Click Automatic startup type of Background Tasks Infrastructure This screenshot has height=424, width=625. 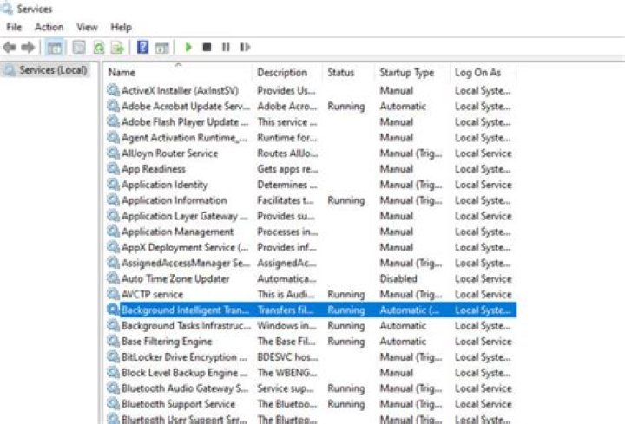point(403,326)
